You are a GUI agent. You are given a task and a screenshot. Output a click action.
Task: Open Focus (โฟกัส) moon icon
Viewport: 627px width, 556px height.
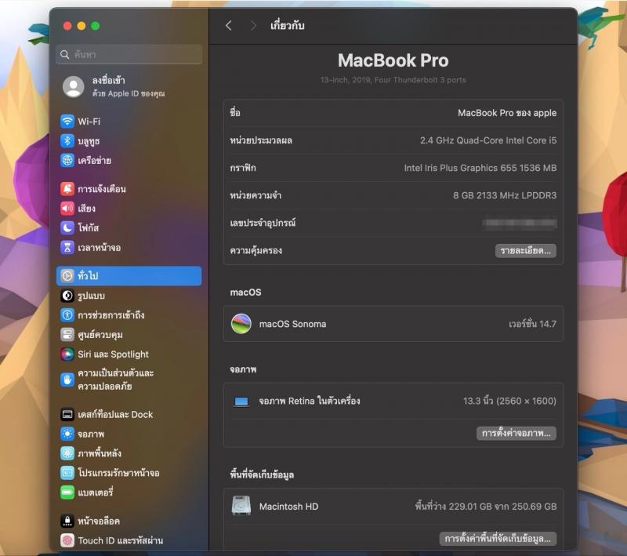(67, 228)
